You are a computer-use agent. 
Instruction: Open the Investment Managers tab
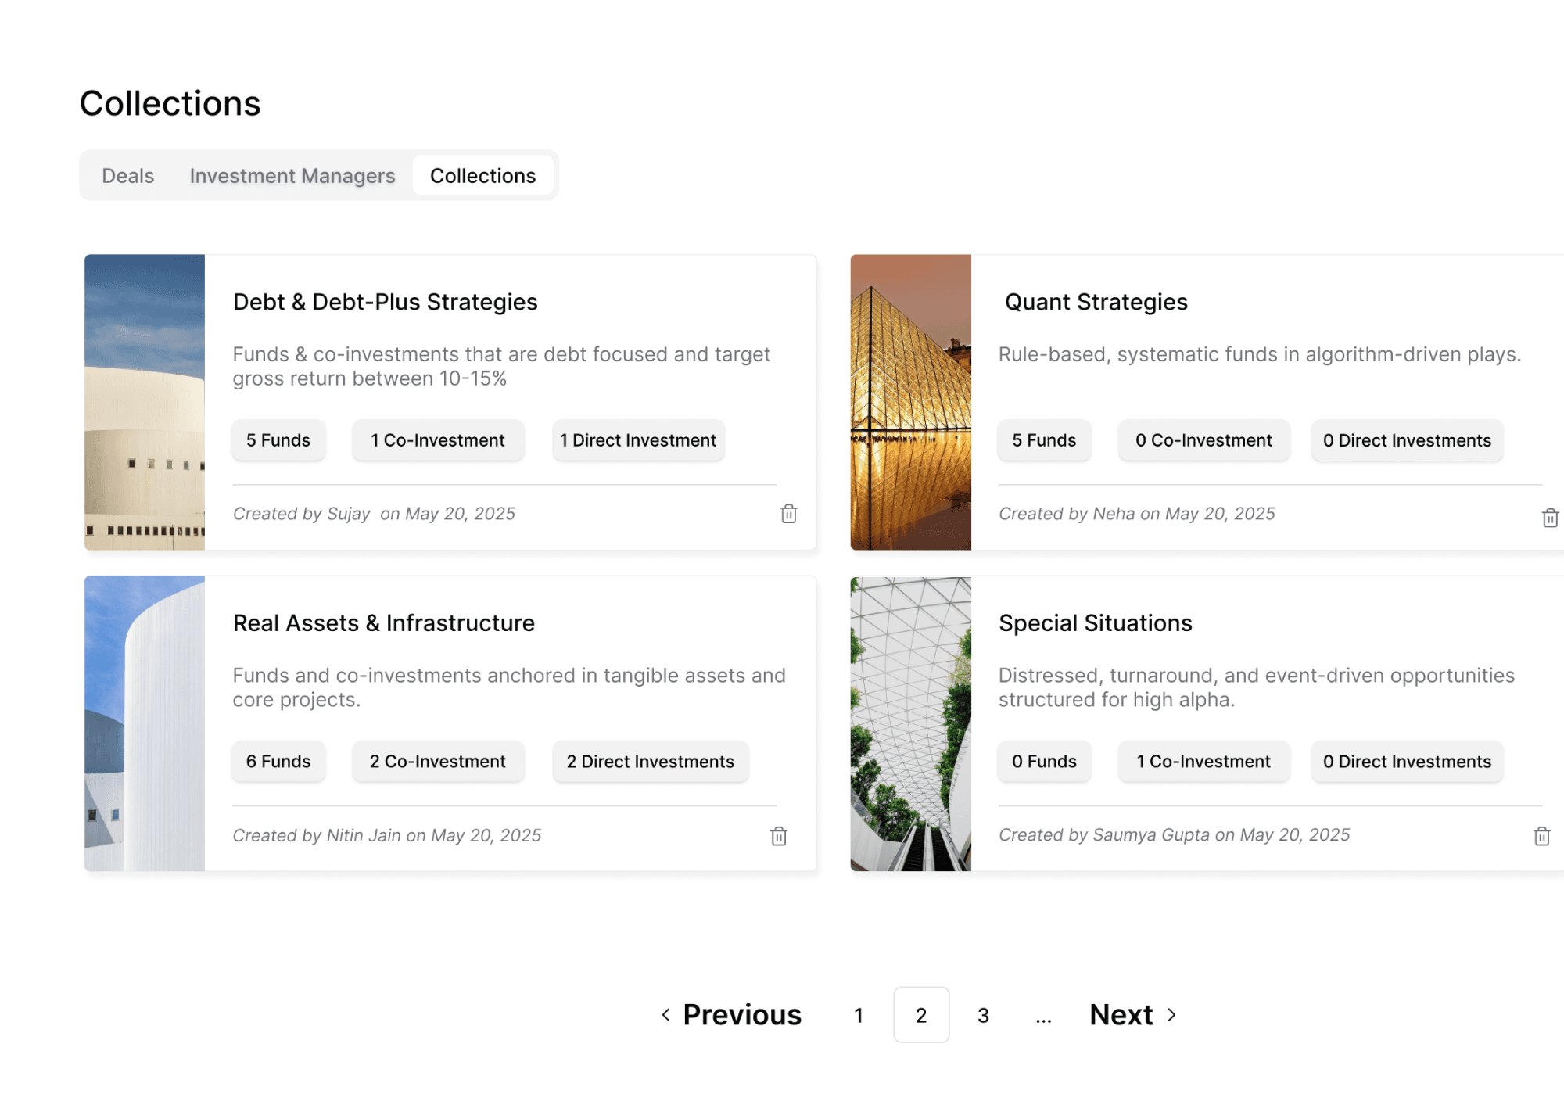(292, 175)
